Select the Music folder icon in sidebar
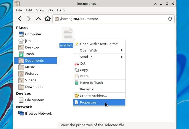 tap(21, 67)
